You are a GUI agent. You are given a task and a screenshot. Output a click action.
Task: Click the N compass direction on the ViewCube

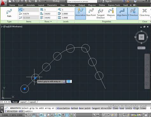click(141, 31)
